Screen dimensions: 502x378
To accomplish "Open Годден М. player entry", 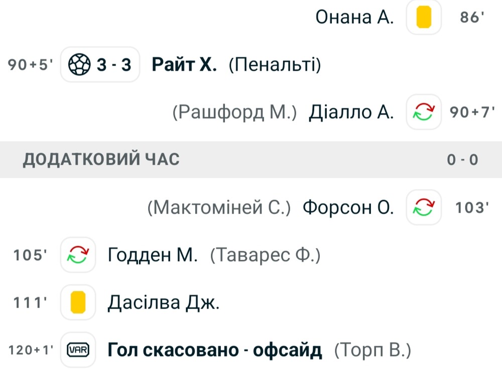I will pyautogui.click(x=153, y=255).
